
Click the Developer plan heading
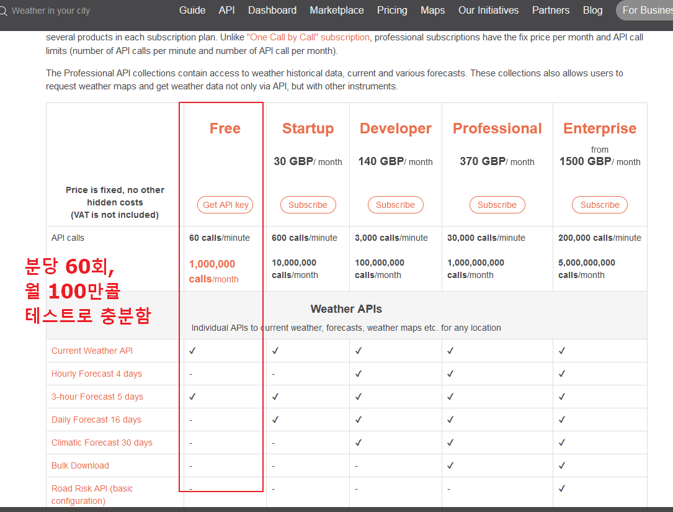(395, 128)
